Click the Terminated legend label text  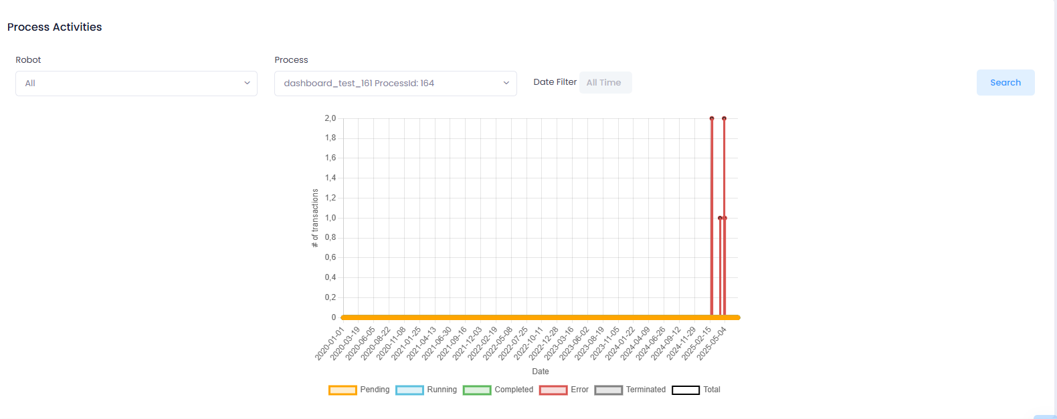(646, 390)
